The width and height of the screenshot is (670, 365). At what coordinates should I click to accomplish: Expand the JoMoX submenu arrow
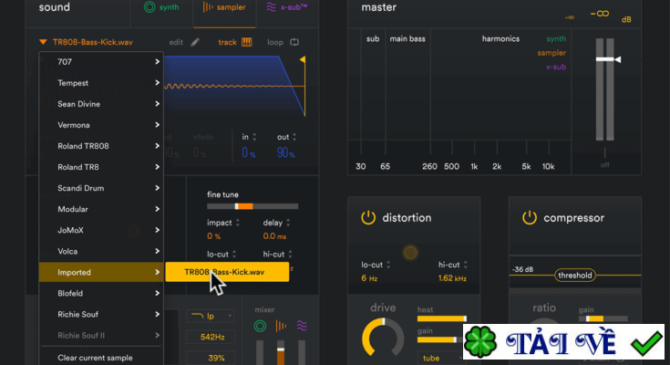click(x=157, y=230)
